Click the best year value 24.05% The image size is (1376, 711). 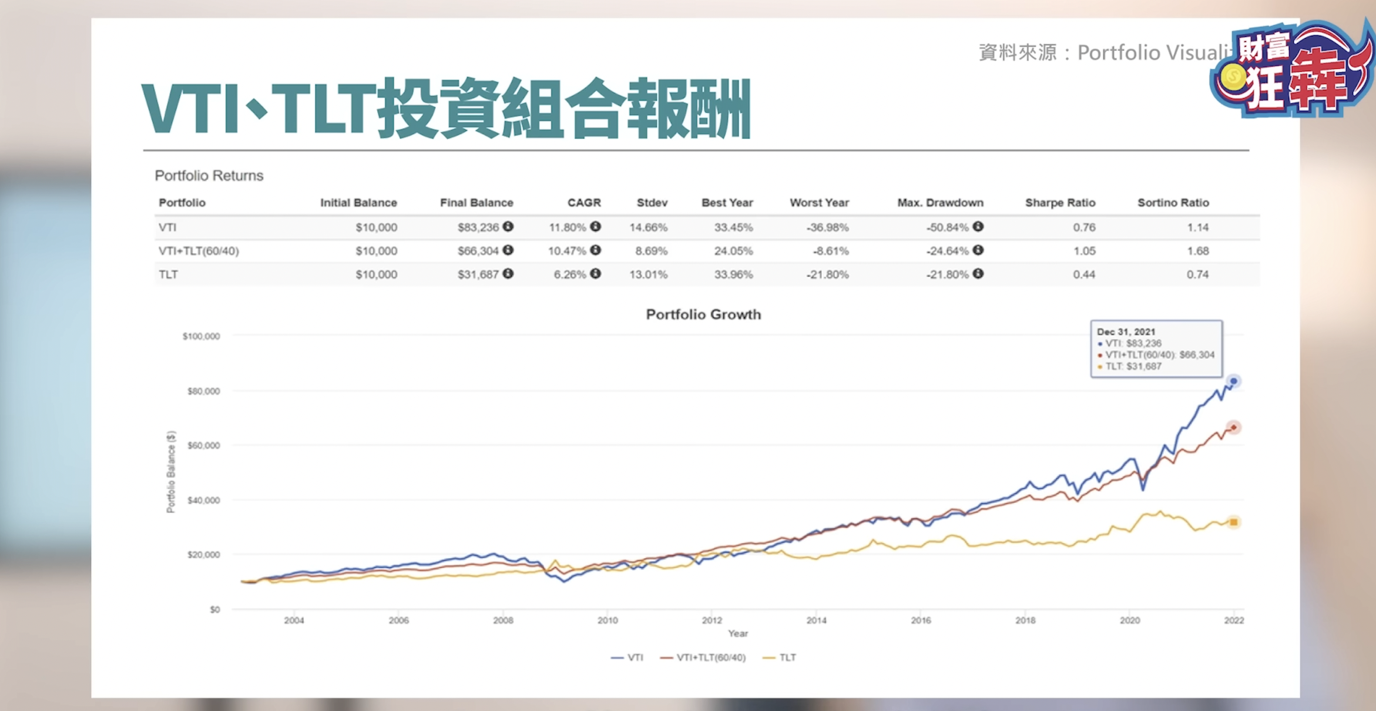click(734, 251)
